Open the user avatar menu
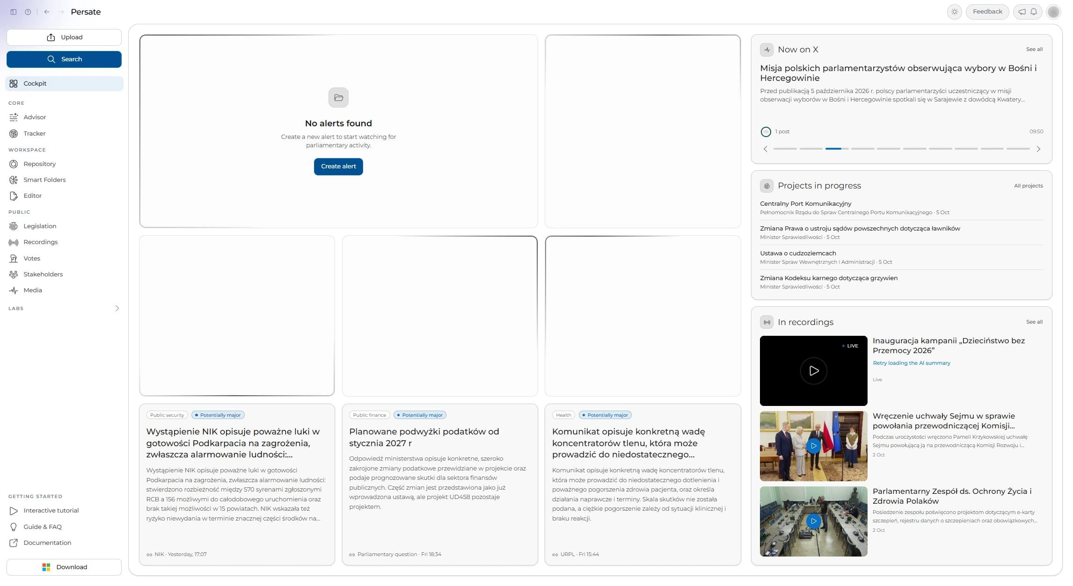The height and width of the screenshot is (586, 1073). 1053,12
